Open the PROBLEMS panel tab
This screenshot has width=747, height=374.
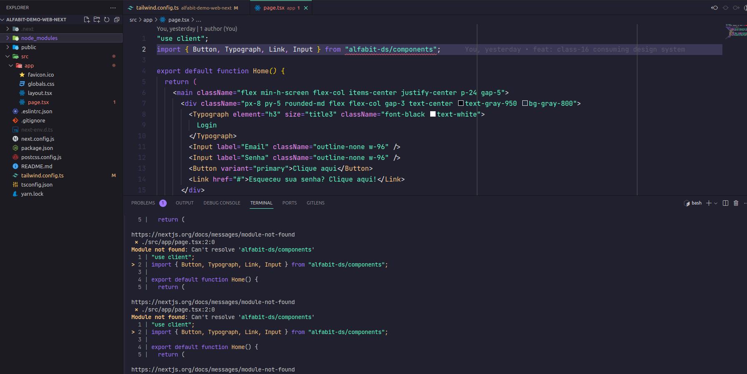(143, 203)
